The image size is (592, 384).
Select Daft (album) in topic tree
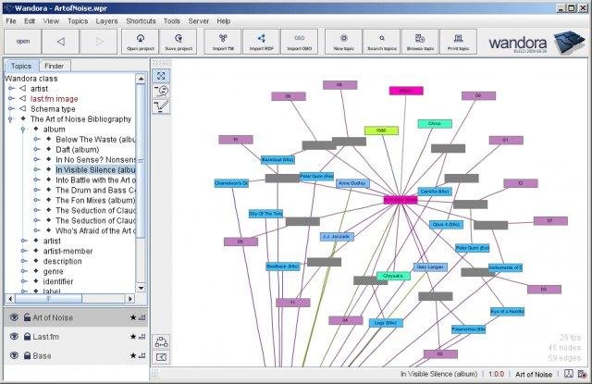(x=78, y=150)
